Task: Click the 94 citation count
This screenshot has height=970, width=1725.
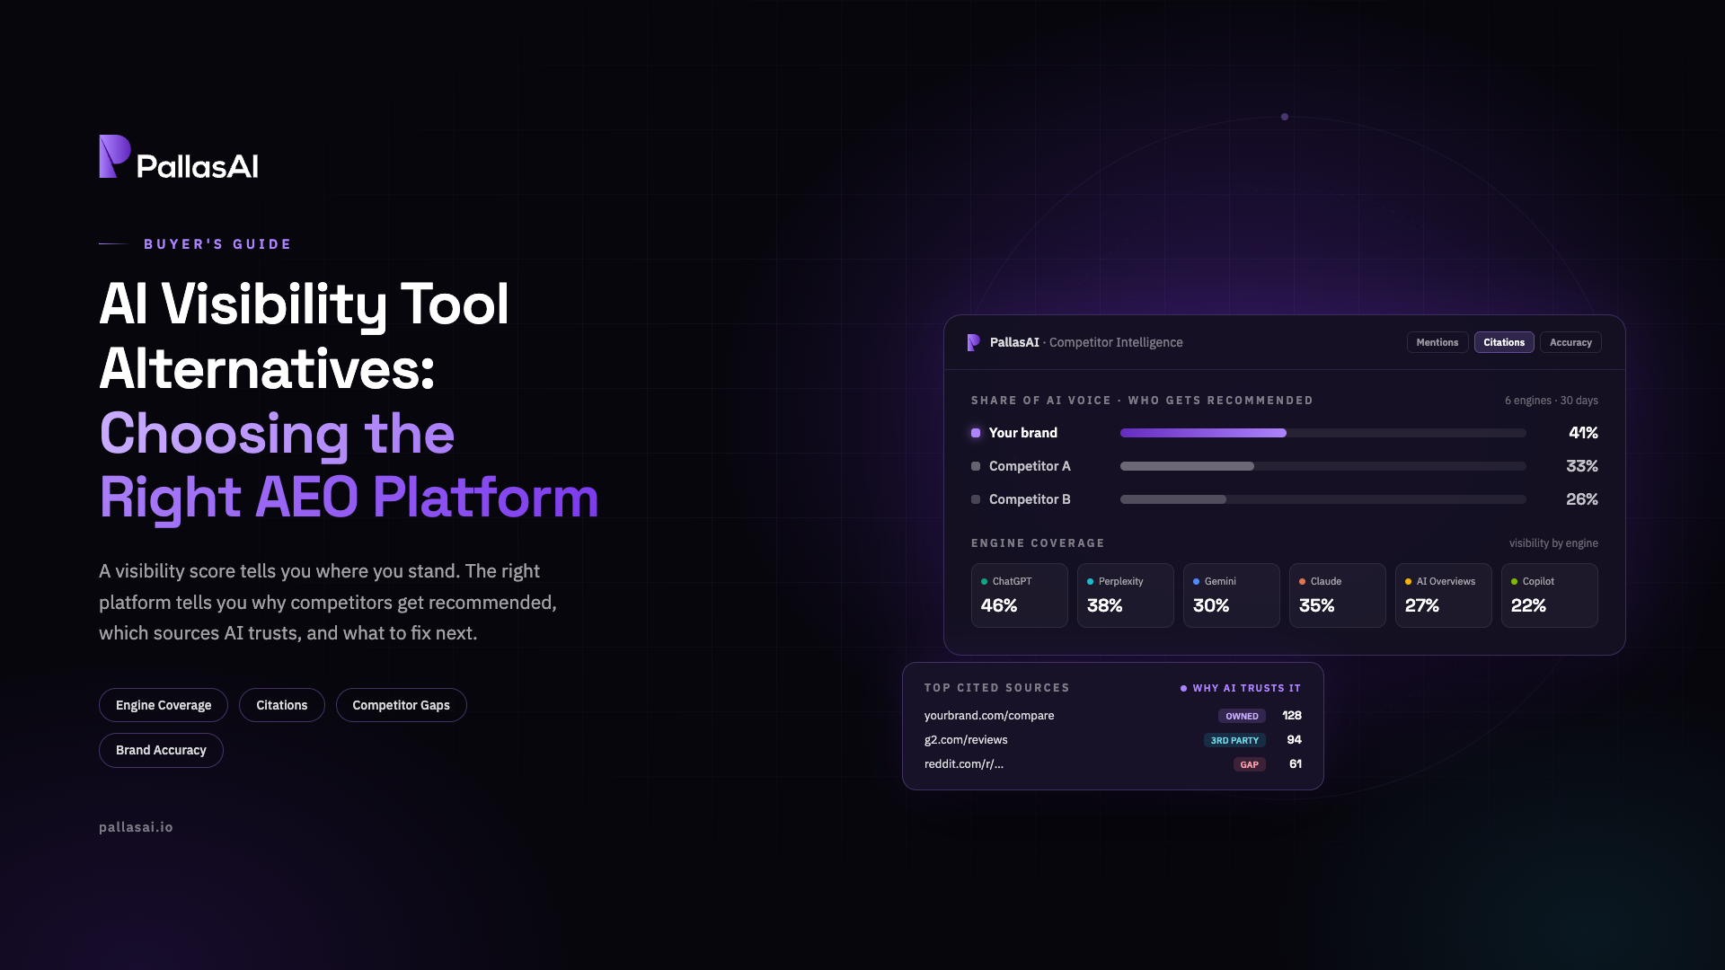Action: click(1295, 740)
